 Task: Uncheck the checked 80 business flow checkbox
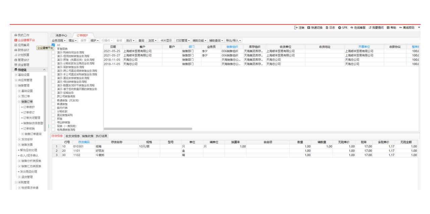[53, 45]
